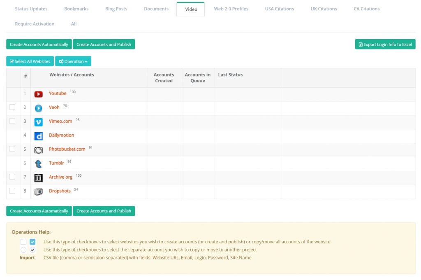Check the Veoh row checkbox
The image size is (421, 280).
tap(12, 107)
